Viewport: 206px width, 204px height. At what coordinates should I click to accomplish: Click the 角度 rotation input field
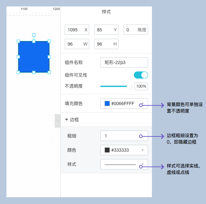point(131,30)
